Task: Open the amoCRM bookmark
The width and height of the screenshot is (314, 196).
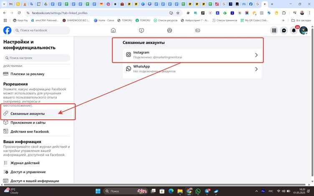Action: click(45, 20)
